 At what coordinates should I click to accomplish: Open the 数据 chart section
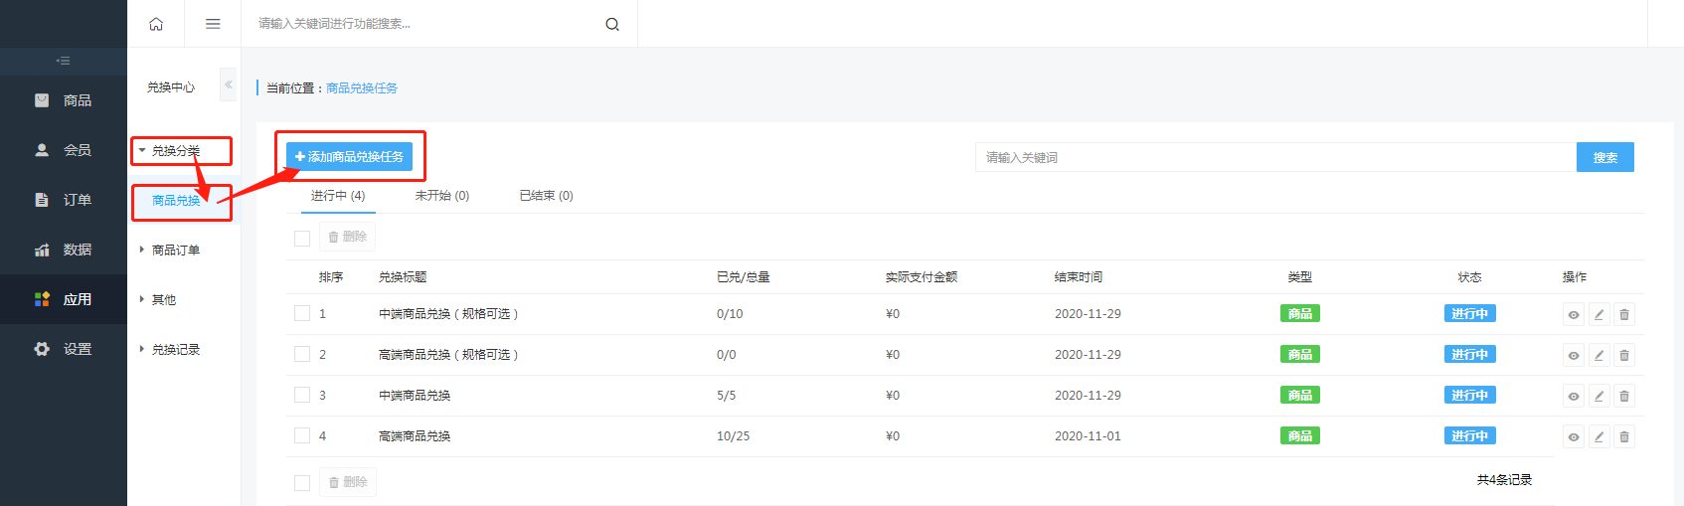[x=64, y=250]
